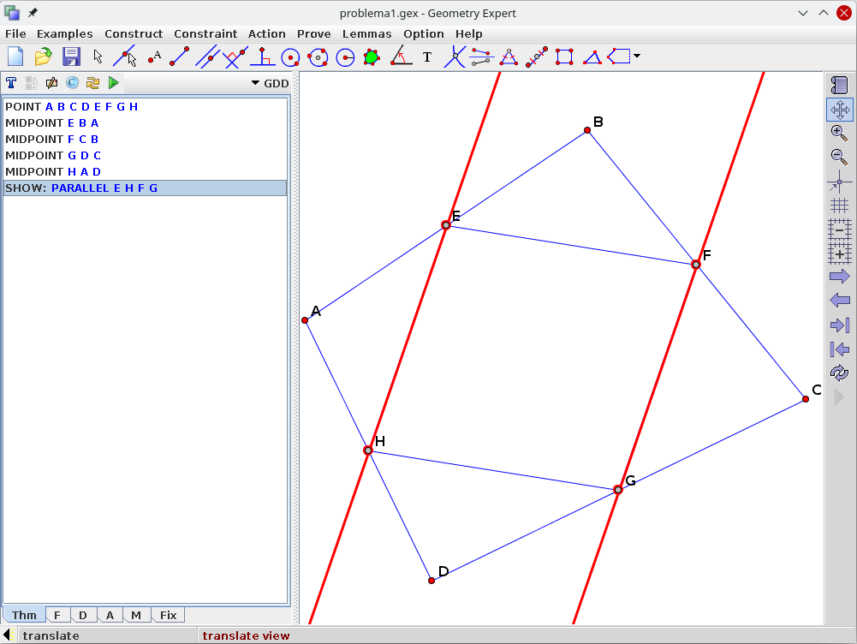Image resolution: width=857 pixels, height=644 pixels.
Task: Open the Examples menu
Action: [64, 34]
